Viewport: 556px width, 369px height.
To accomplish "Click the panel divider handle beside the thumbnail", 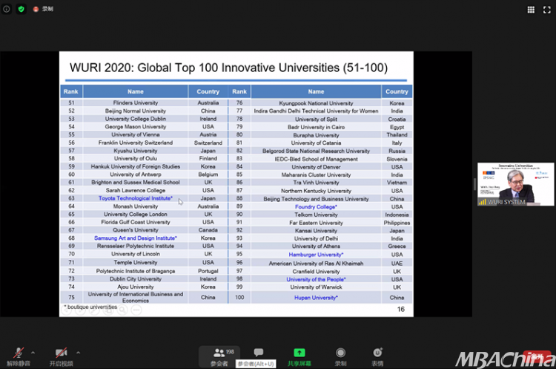I will pos(474,184).
